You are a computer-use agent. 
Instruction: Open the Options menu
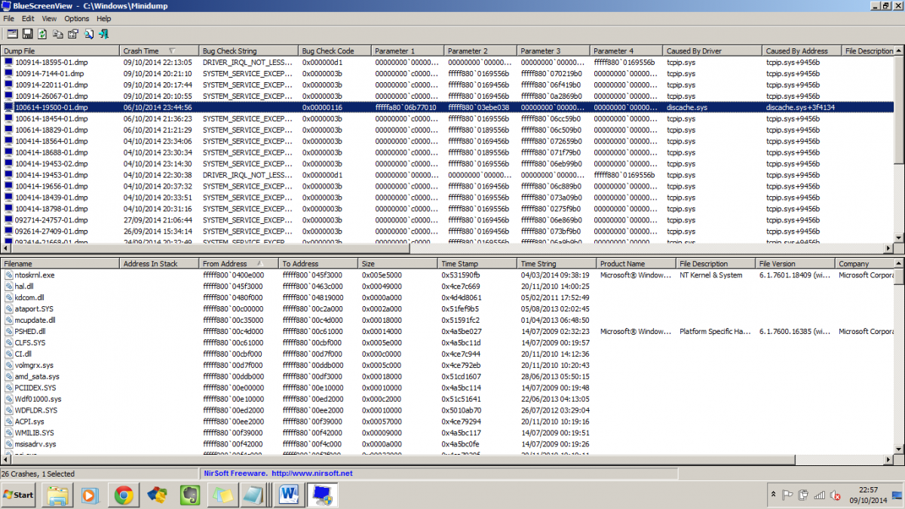[77, 18]
